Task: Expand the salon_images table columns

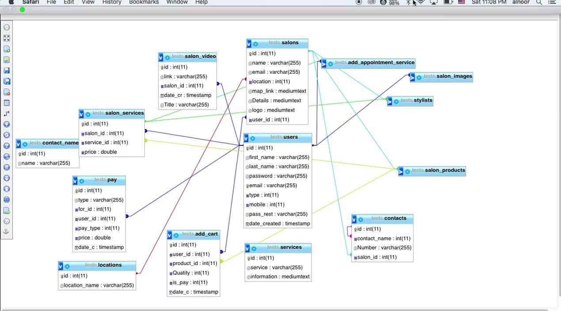Action: coord(412,77)
